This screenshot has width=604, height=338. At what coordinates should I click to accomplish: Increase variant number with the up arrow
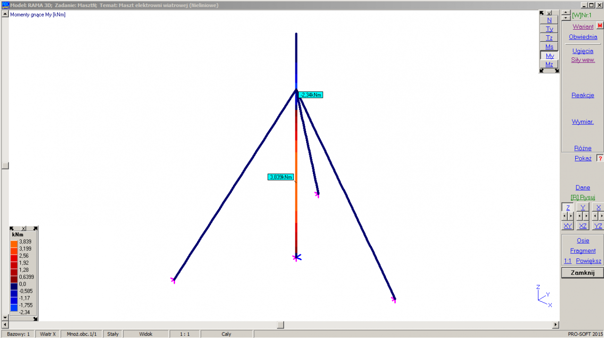pos(566,13)
